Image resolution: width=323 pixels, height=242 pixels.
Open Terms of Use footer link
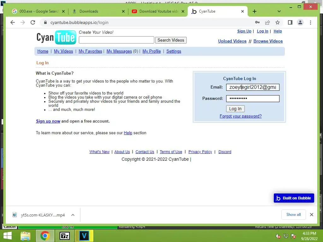coord(171,152)
